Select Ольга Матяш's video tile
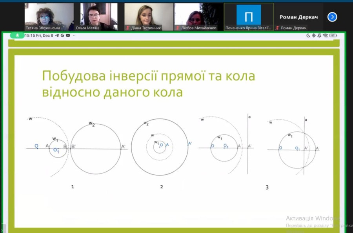Image resolution: width=353 pixels, height=233 pixels. click(99, 17)
